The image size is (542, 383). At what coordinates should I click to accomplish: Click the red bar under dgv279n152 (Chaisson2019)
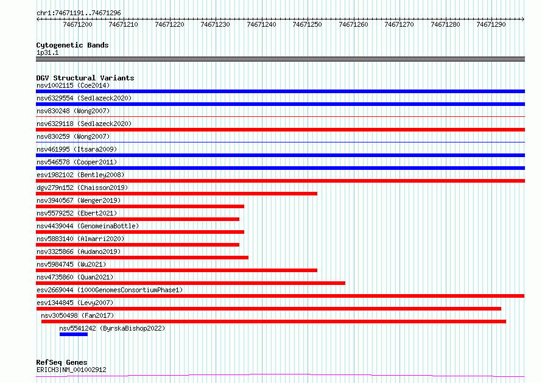(177, 194)
